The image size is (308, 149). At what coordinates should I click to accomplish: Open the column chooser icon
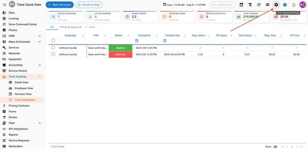[x=268, y=5]
